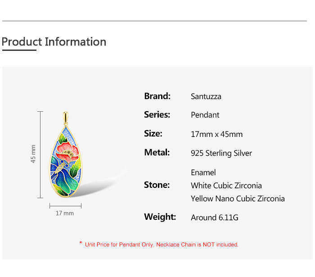Click the 45 mm height label

coord(33,154)
